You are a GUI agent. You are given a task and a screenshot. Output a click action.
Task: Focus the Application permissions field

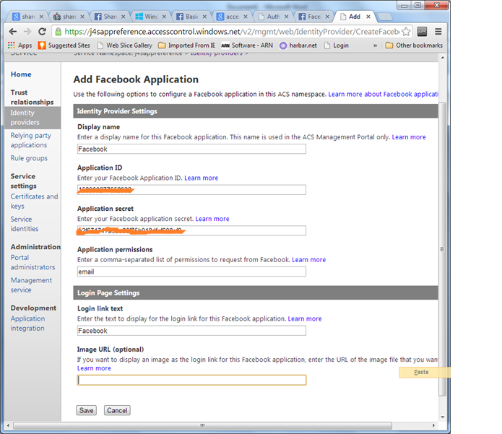(191, 272)
